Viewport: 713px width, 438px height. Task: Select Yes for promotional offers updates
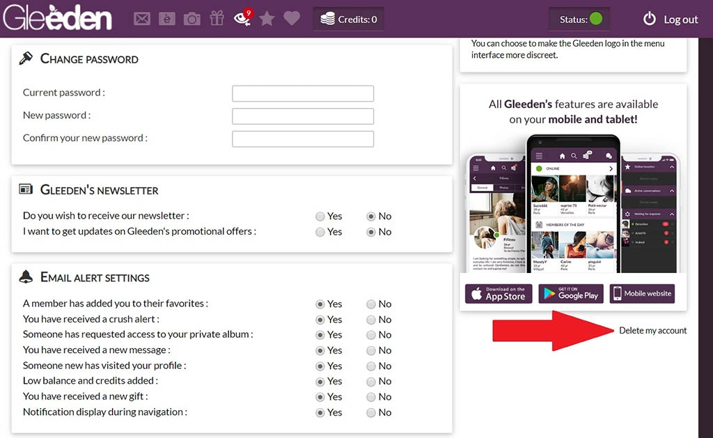tap(320, 232)
